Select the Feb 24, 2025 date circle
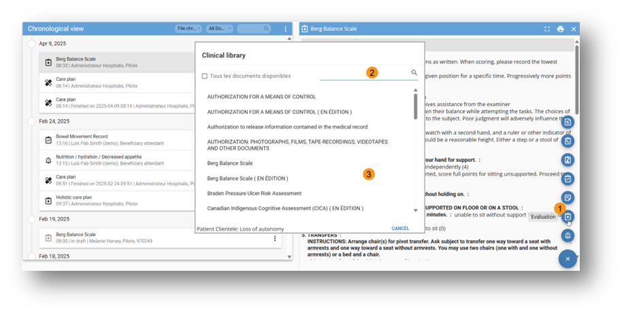The image size is (624, 315). click(31, 121)
